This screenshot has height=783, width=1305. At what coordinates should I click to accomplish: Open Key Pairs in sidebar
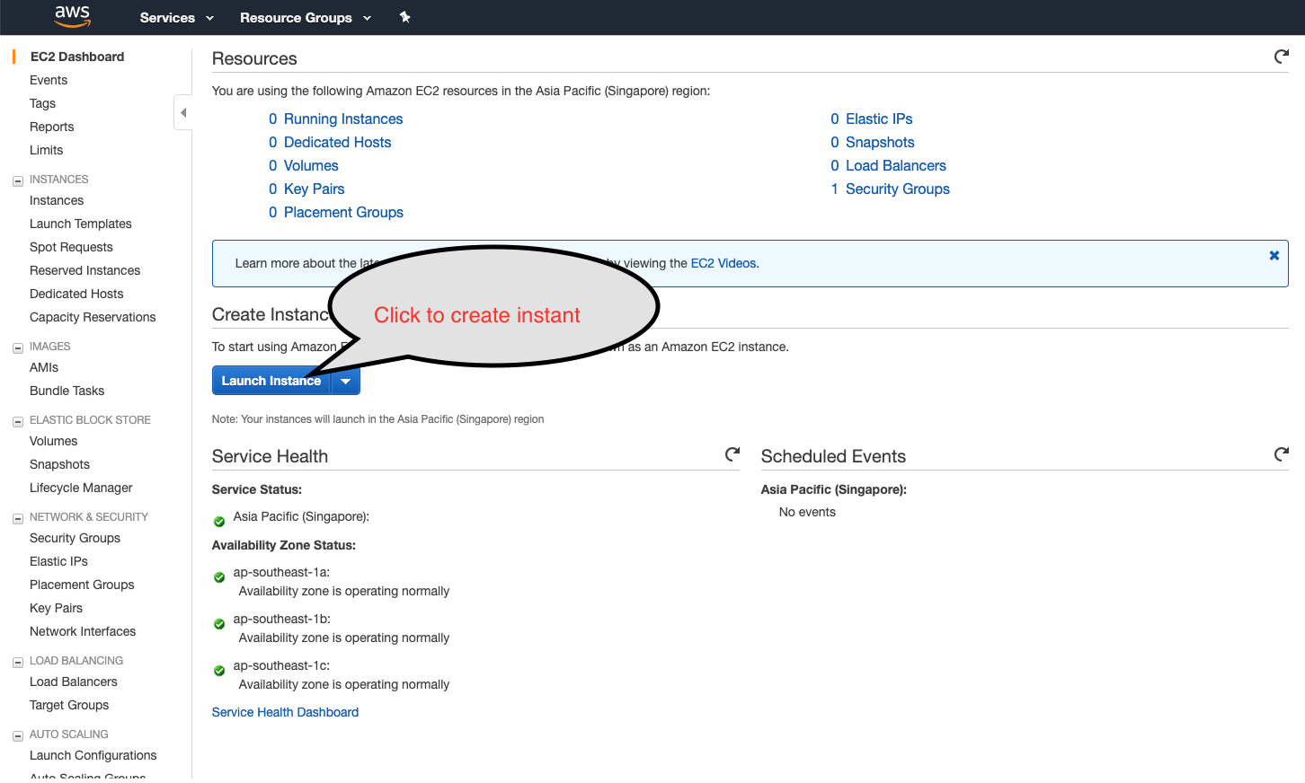[57, 608]
